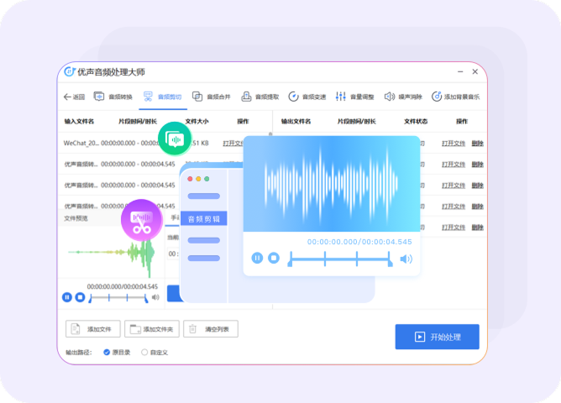This screenshot has height=403, width=561.
Task: Pause playback in the file preview panel
Action: [67, 297]
